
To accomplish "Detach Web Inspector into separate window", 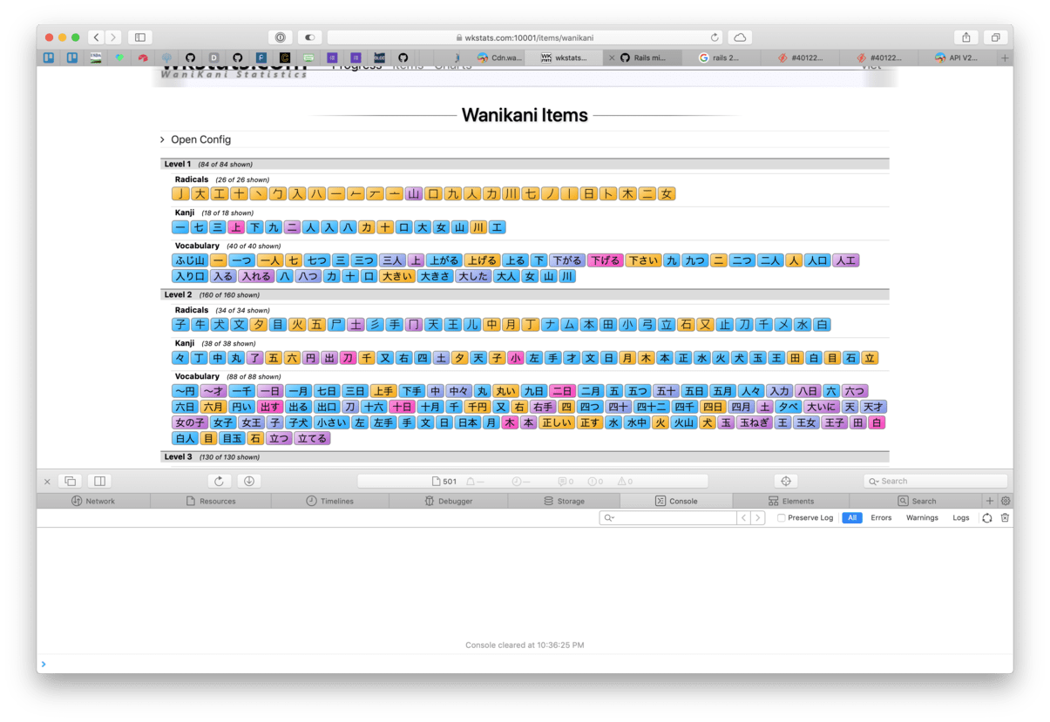I will point(71,481).
